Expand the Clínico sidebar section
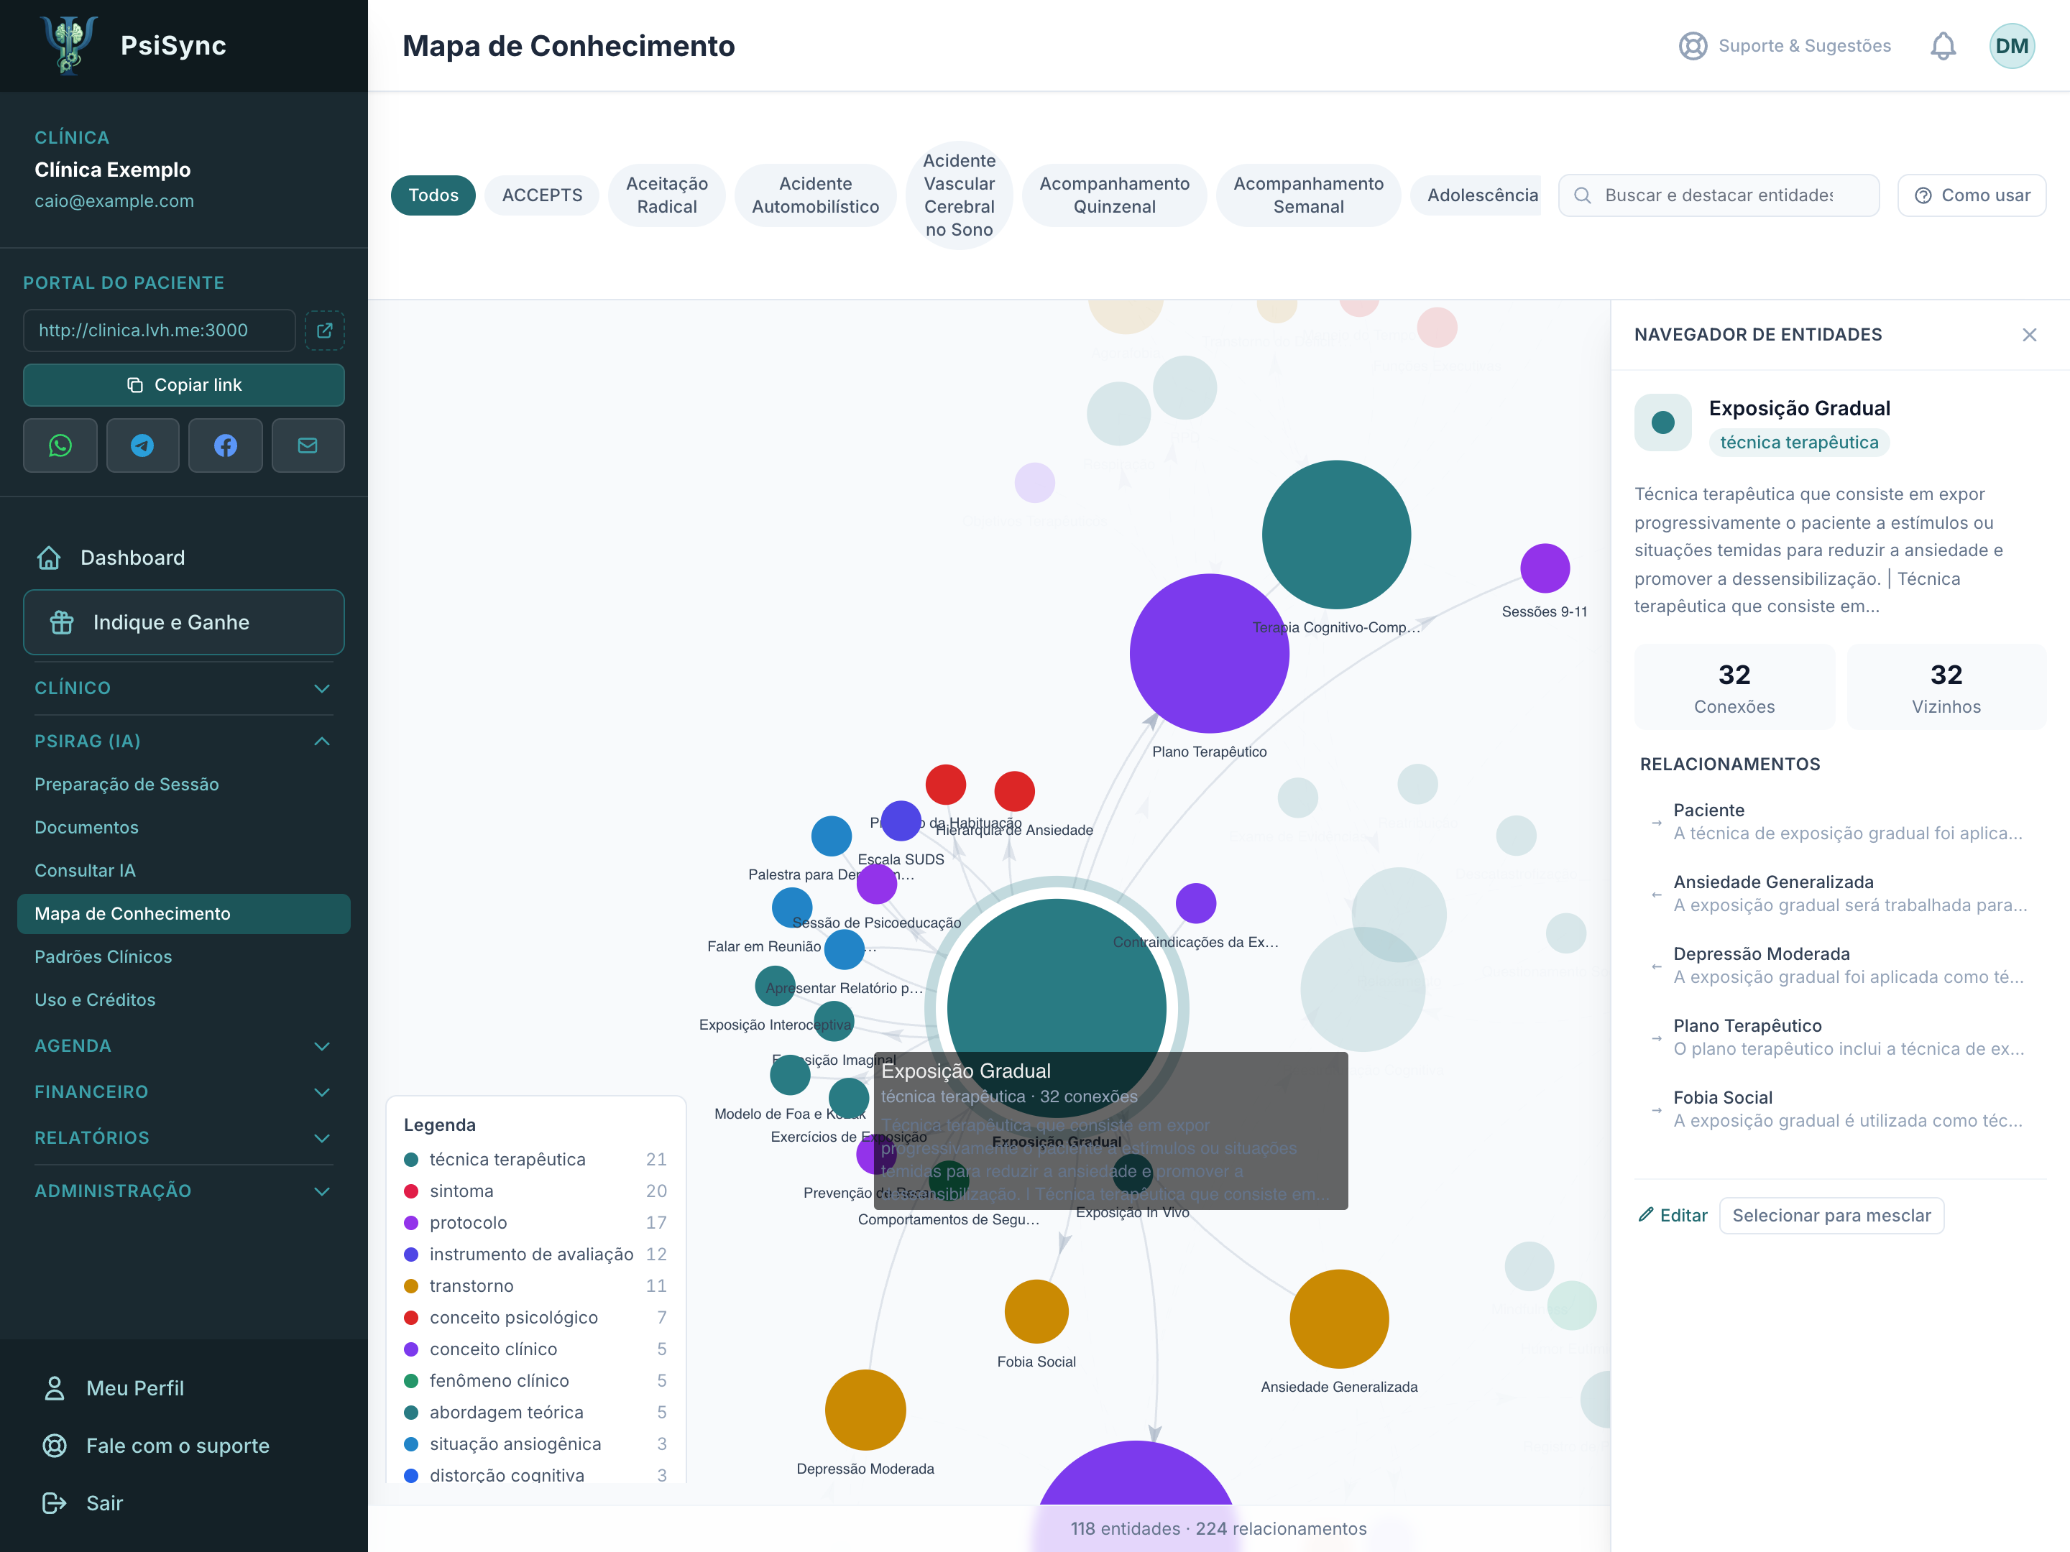 [x=183, y=688]
